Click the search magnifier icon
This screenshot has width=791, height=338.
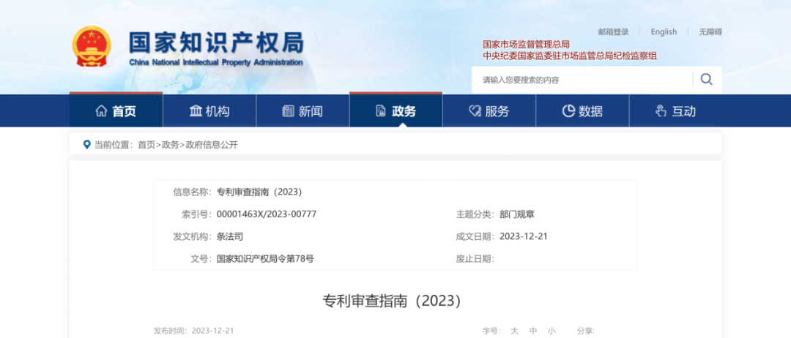[x=706, y=80]
